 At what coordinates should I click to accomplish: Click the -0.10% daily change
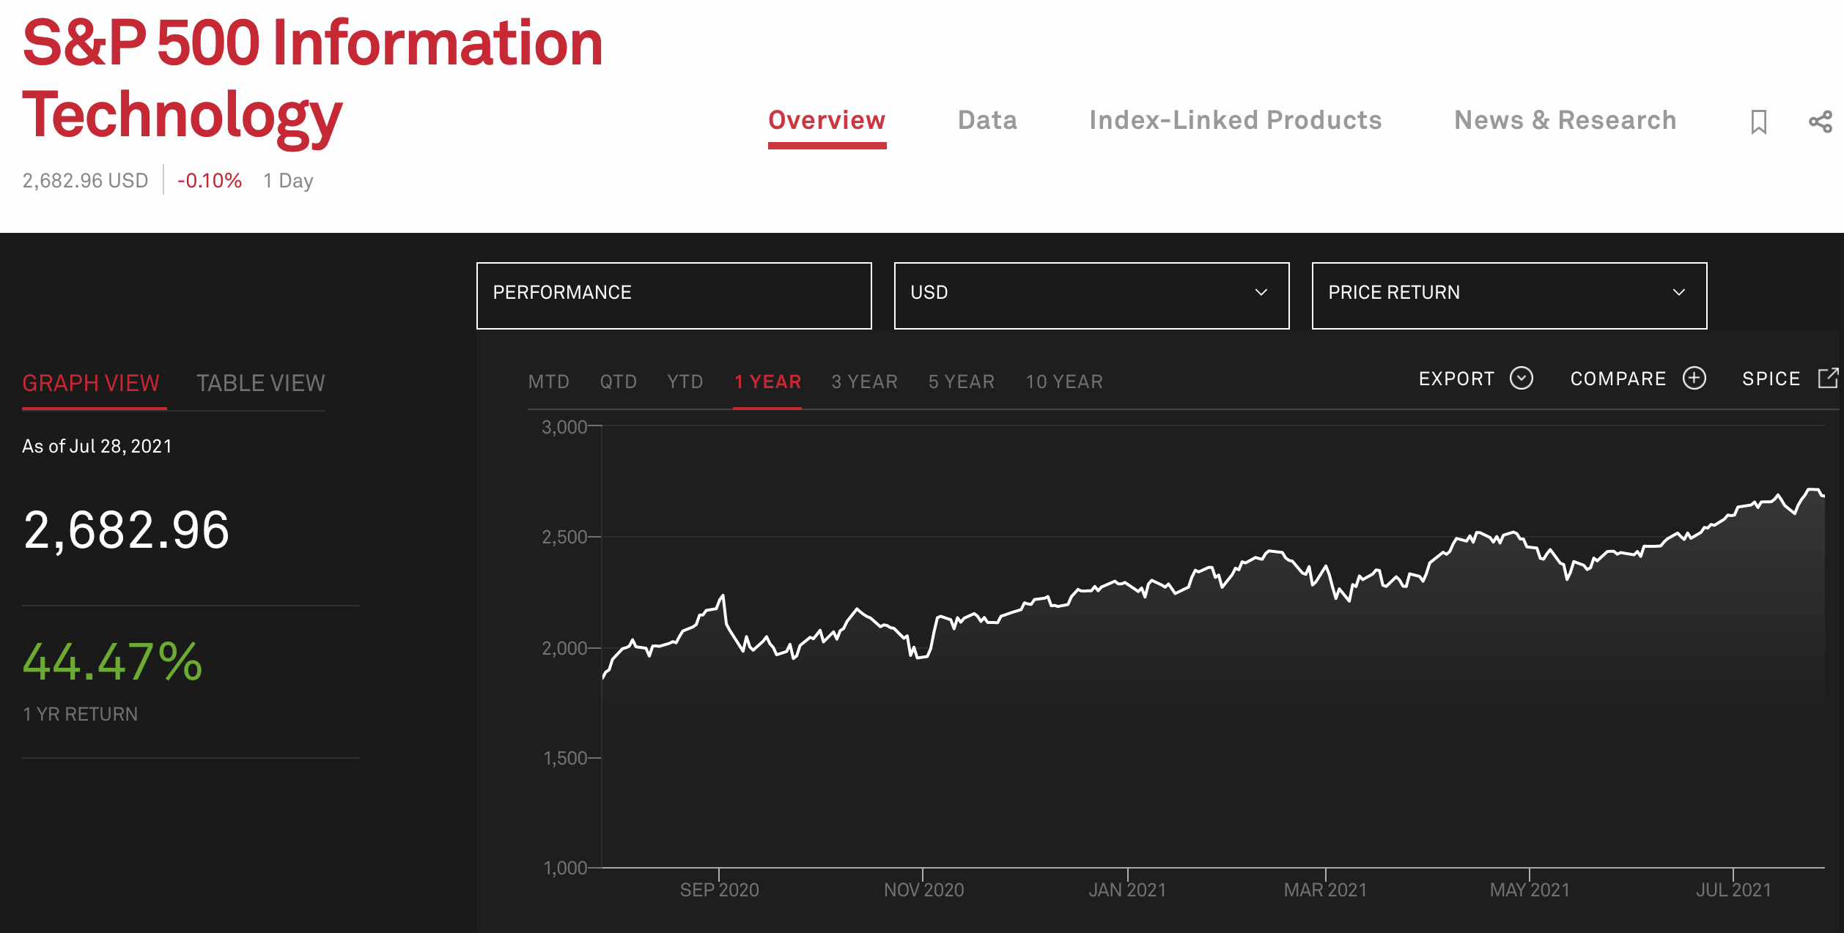[210, 180]
